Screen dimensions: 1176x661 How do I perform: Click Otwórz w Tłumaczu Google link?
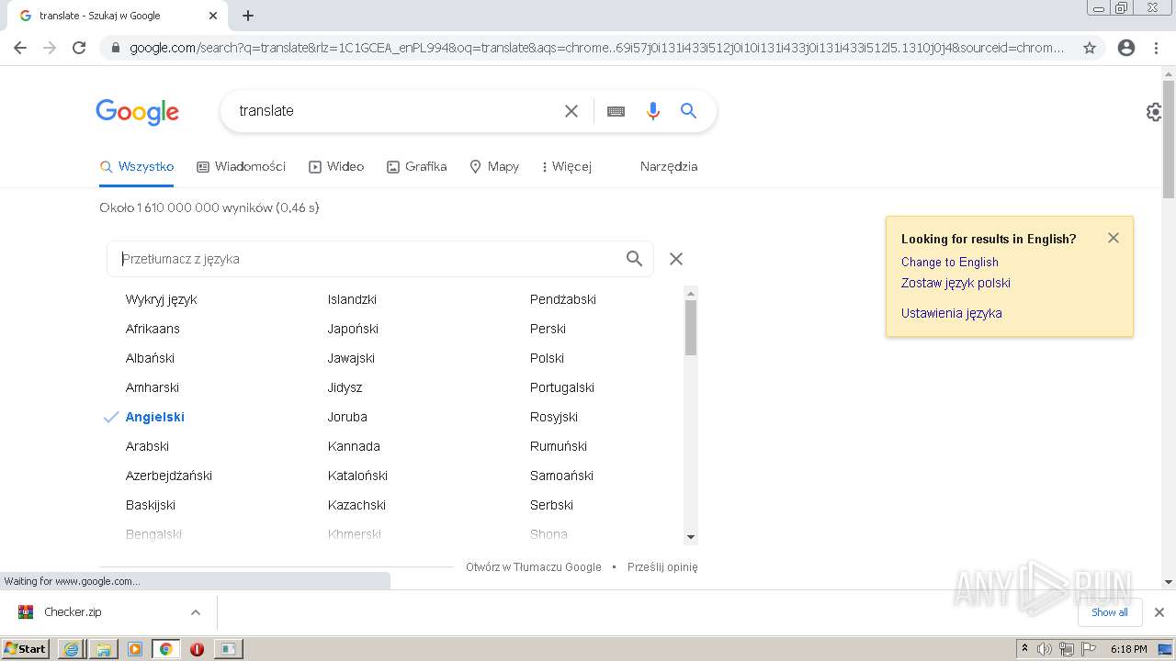534,567
